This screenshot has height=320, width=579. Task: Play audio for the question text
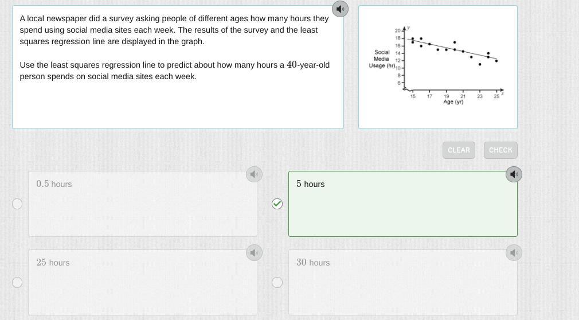340,9
